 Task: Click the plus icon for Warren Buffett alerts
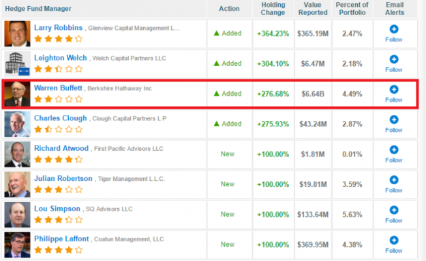click(x=394, y=89)
